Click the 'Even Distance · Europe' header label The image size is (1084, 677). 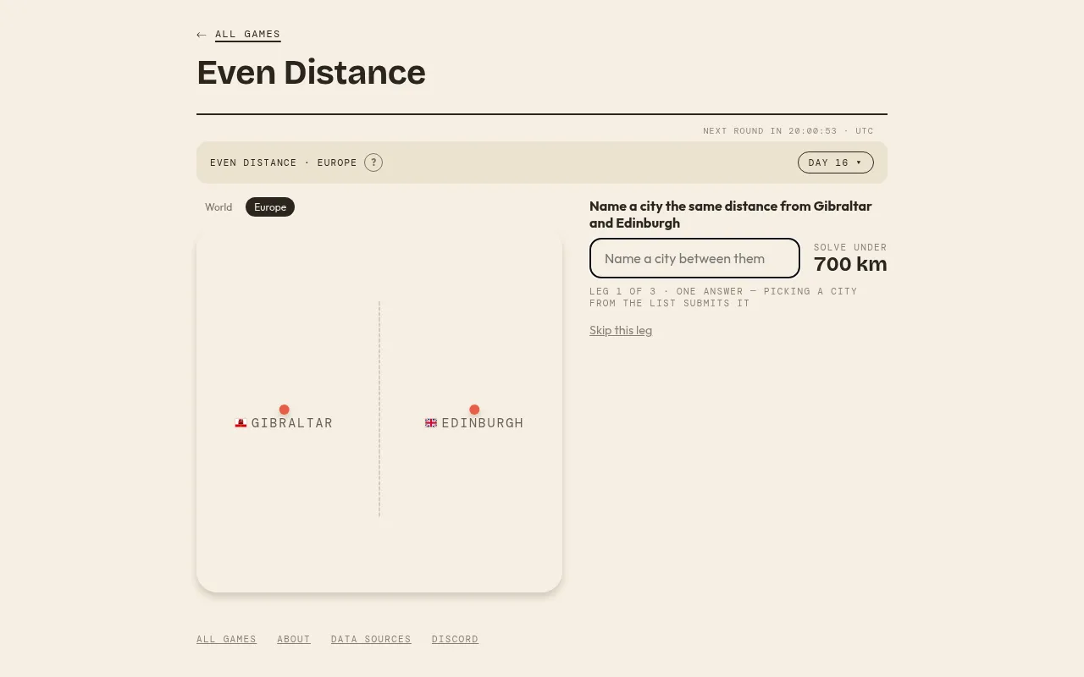284,162
